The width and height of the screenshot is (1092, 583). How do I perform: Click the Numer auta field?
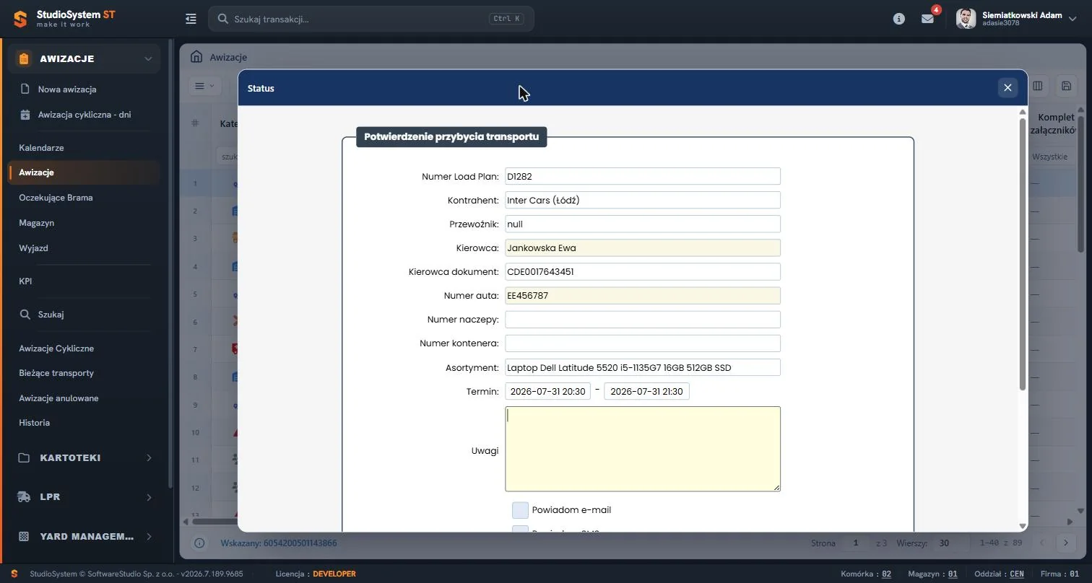(x=643, y=295)
